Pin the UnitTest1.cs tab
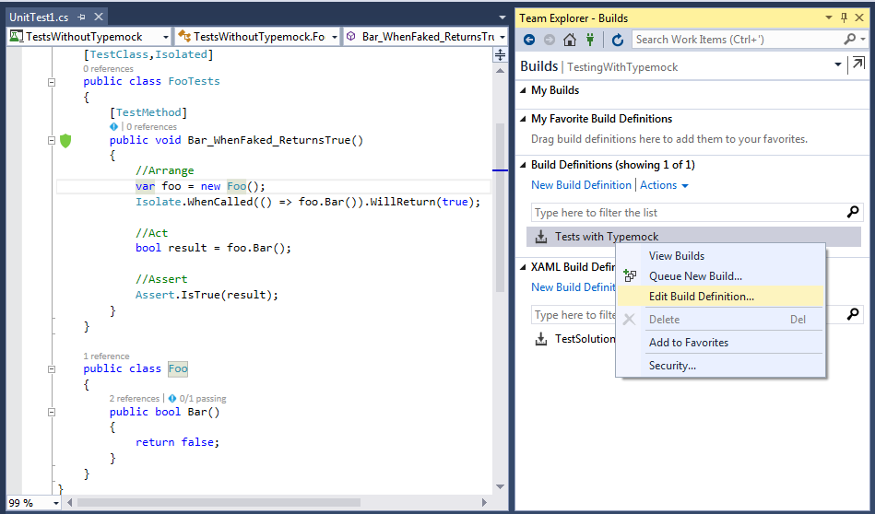 [x=81, y=18]
